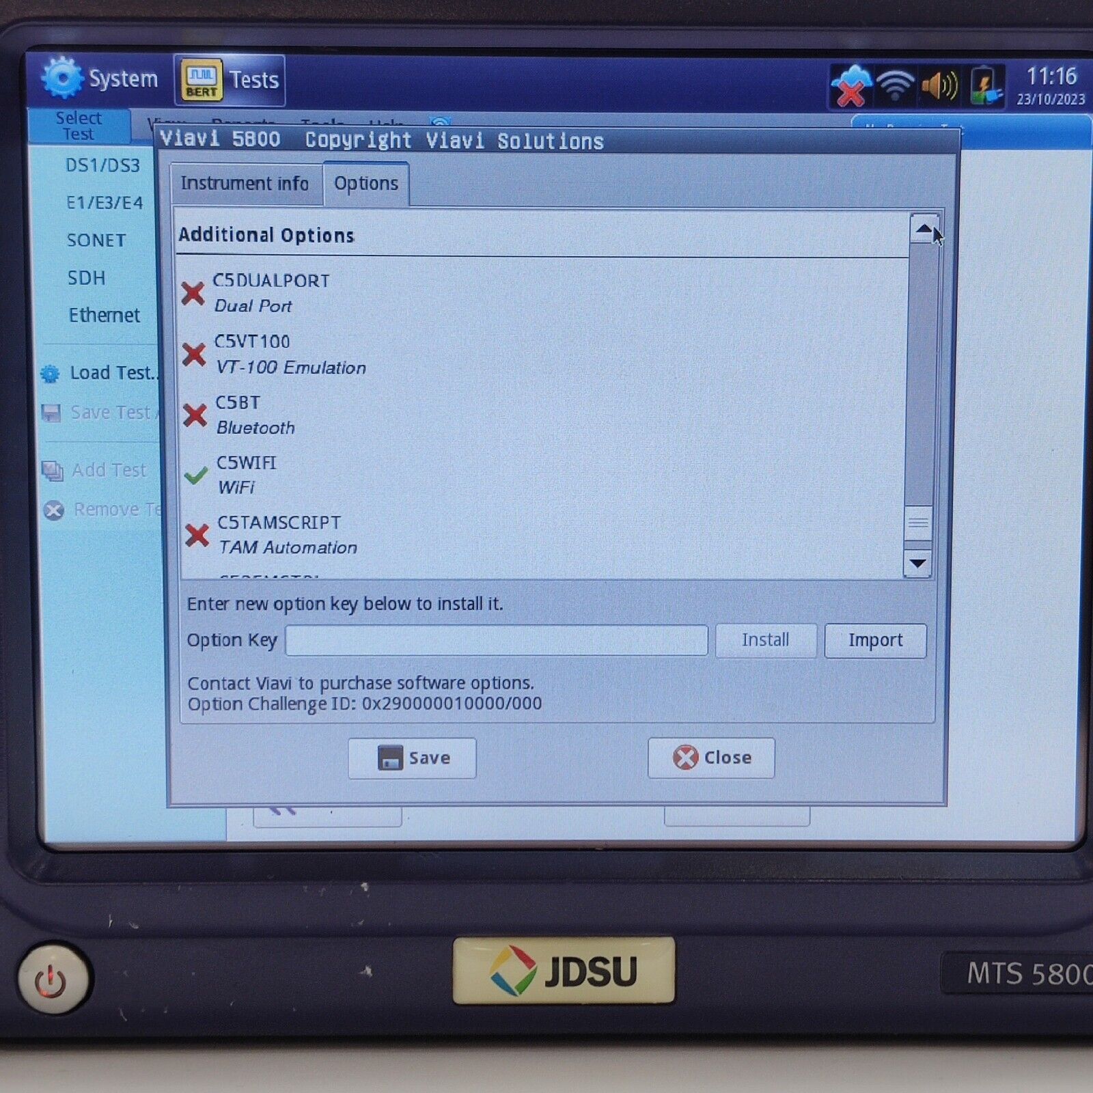Click the System gear icon
The image size is (1093, 1093).
[x=61, y=78]
